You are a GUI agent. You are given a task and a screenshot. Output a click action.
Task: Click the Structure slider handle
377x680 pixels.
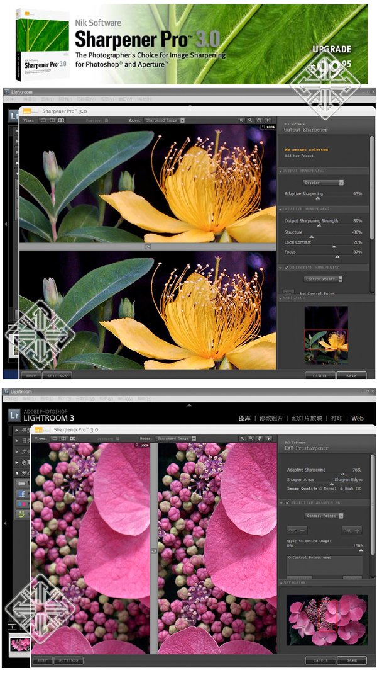pos(311,237)
